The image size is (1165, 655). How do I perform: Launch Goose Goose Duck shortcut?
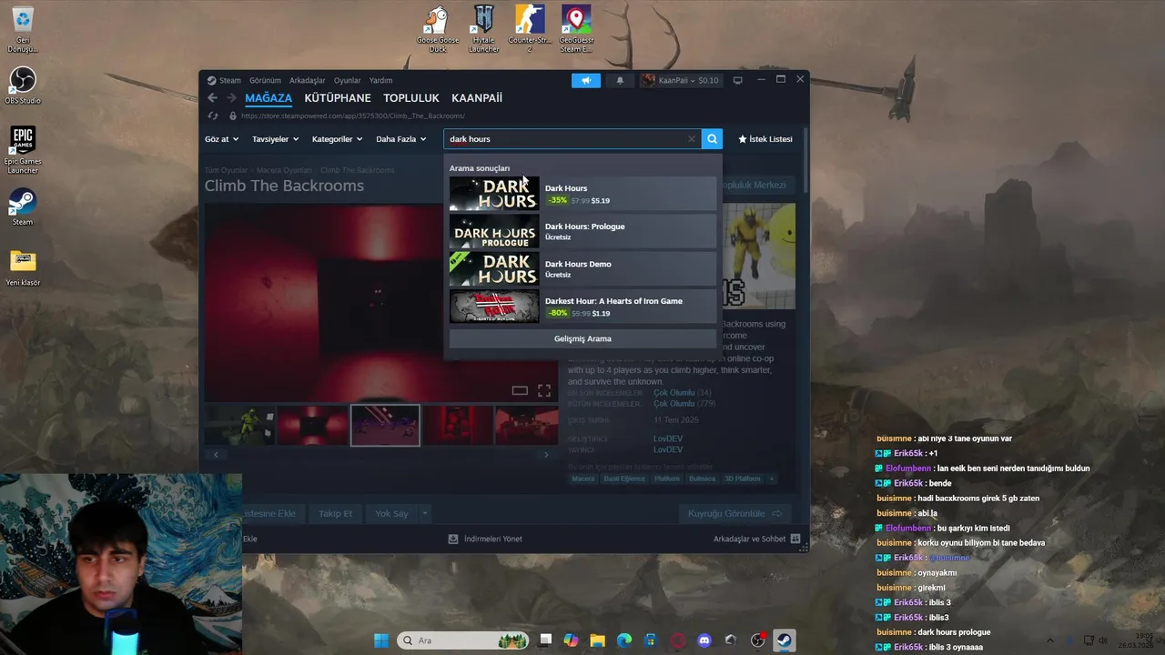pyautogui.click(x=438, y=29)
